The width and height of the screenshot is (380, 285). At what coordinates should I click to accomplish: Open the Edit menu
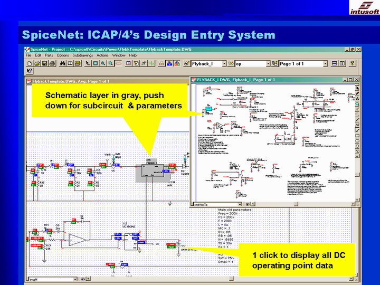38,55
